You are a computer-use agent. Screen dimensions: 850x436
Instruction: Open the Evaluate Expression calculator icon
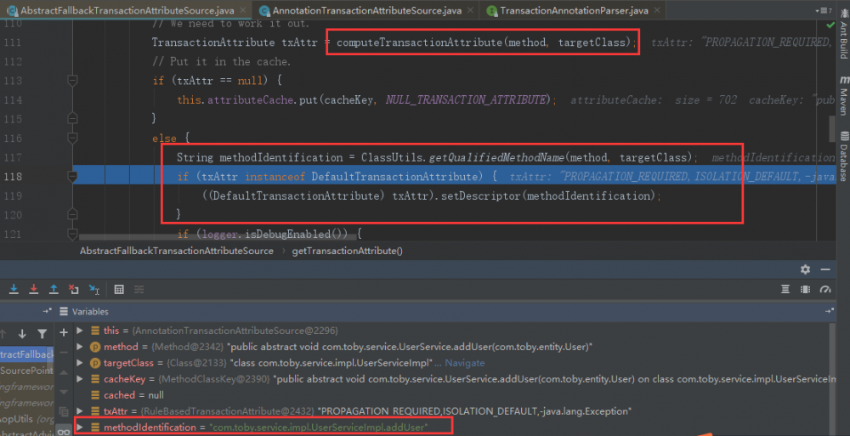119,290
